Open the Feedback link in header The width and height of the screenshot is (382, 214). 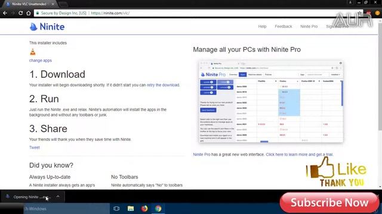point(284,26)
